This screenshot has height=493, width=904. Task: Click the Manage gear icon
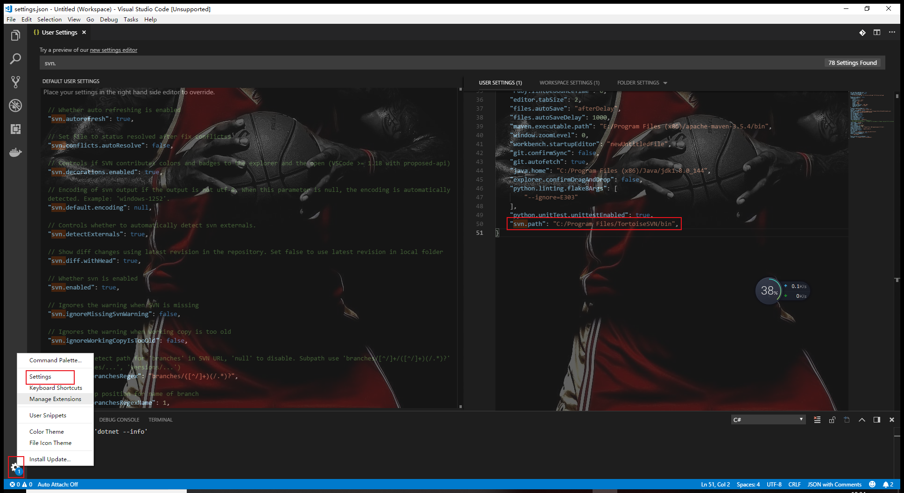click(15, 467)
